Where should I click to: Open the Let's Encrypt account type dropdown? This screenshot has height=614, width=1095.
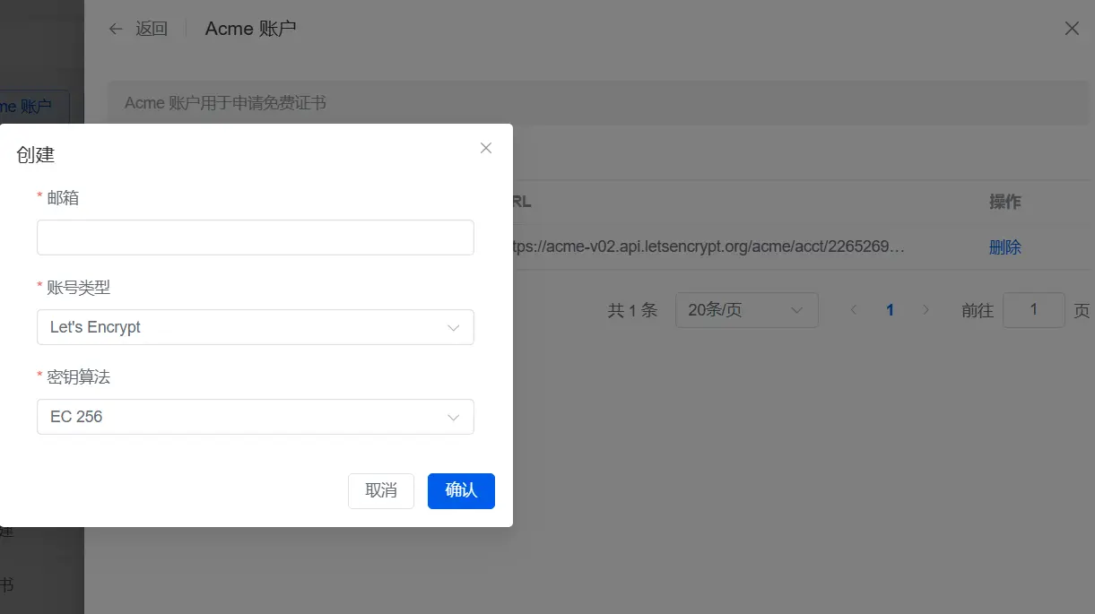pyautogui.click(x=255, y=327)
